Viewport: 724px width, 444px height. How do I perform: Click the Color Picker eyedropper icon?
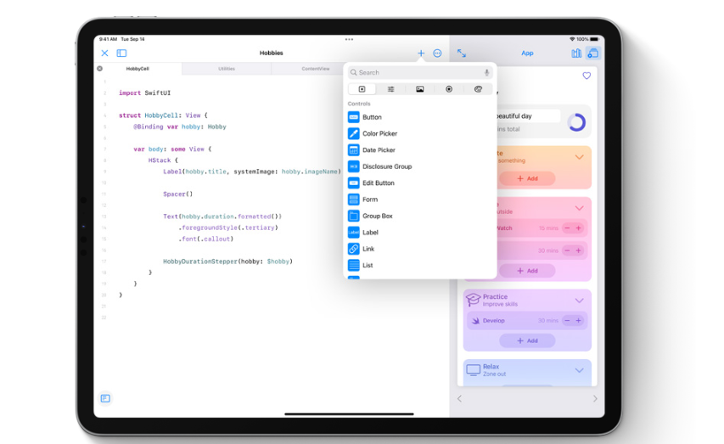[354, 133]
